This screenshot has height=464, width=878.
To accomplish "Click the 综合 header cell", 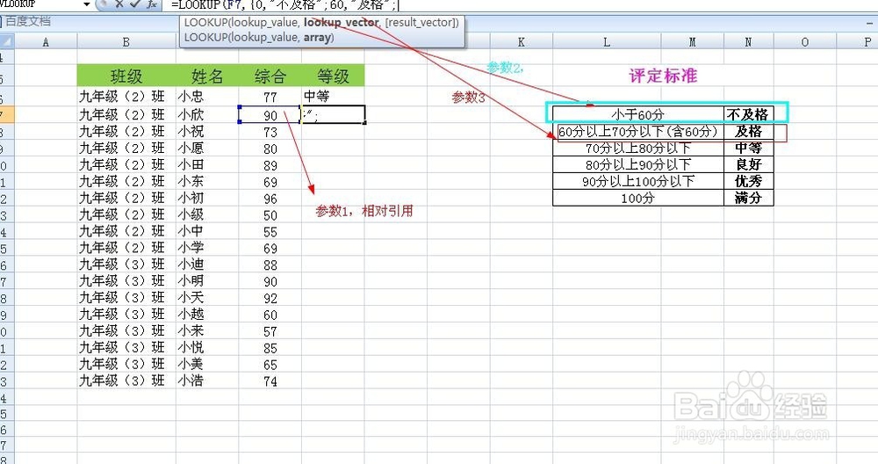I will (270, 76).
